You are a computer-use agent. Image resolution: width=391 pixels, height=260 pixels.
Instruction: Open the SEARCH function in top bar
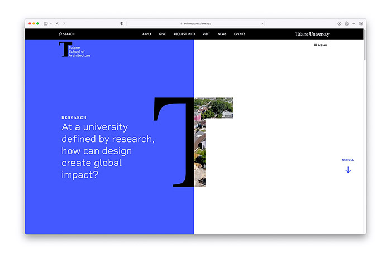coord(66,34)
